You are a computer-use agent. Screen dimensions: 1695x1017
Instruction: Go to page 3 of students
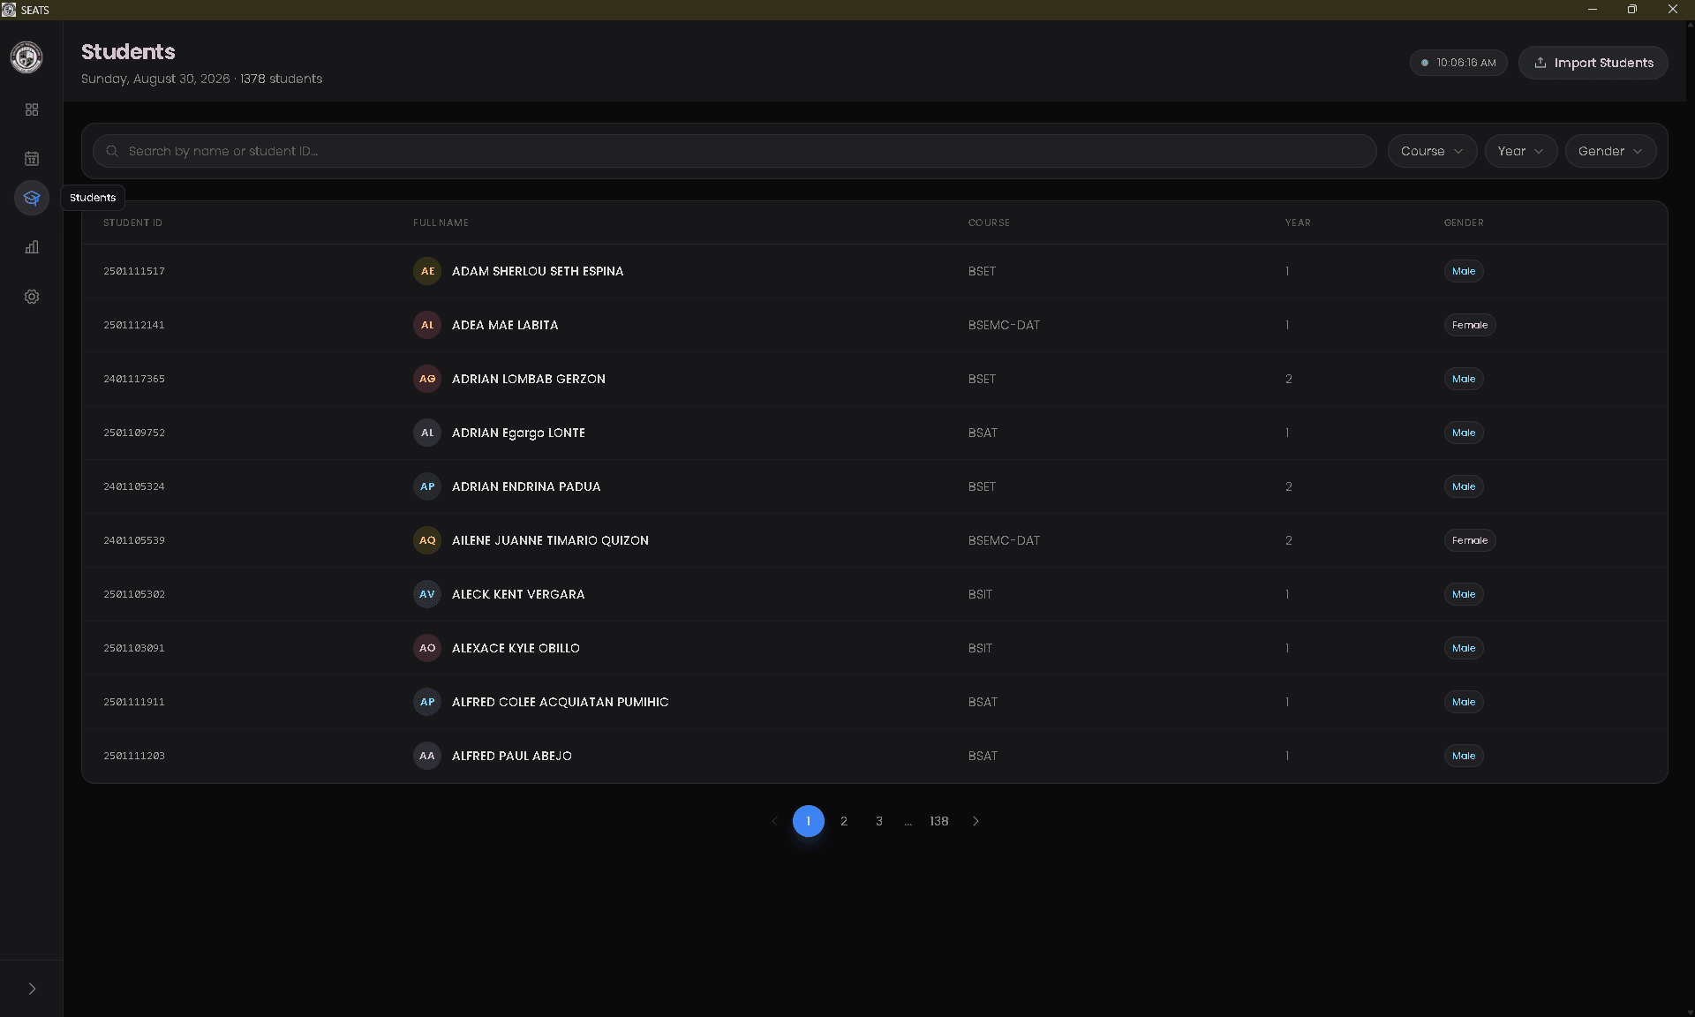[879, 821]
